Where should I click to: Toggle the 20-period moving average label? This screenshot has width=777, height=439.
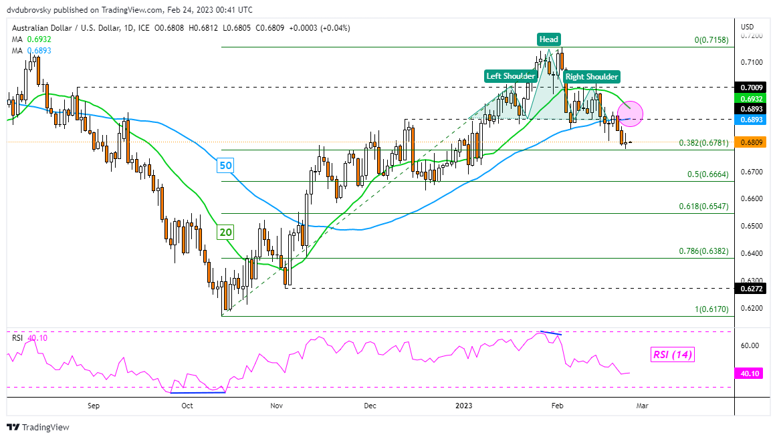[x=224, y=232]
